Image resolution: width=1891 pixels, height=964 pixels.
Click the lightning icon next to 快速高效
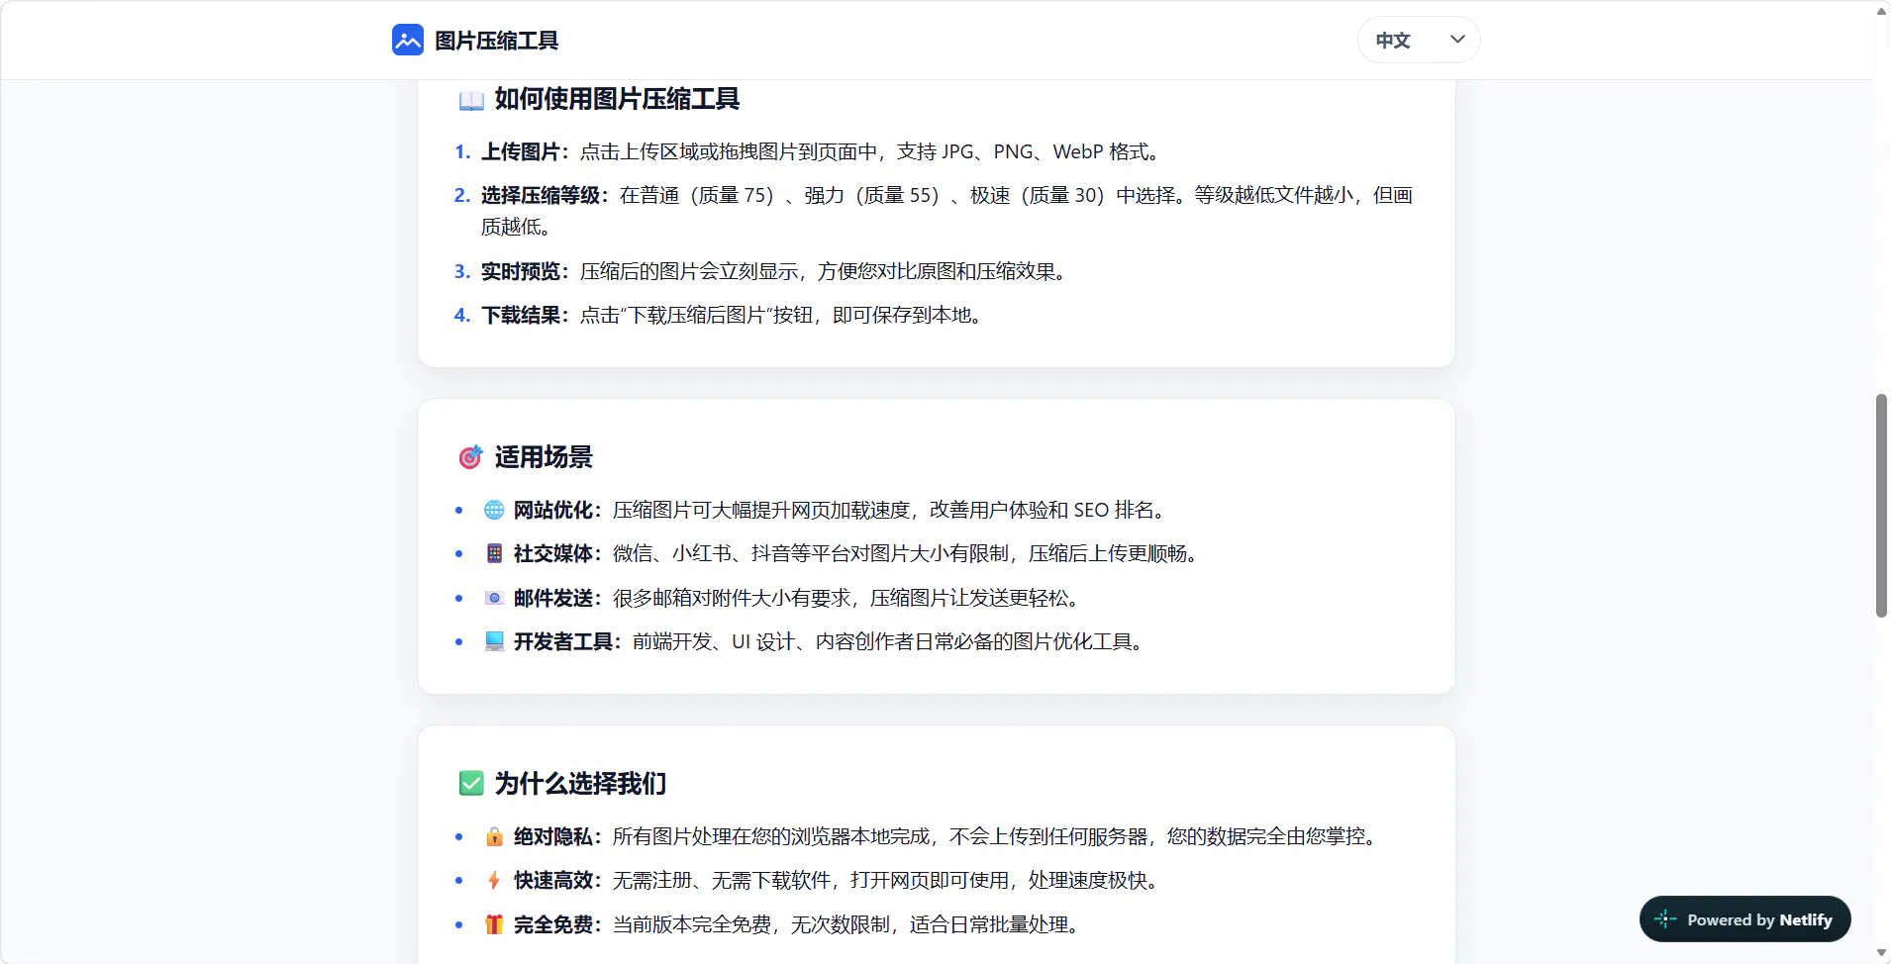(494, 880)
